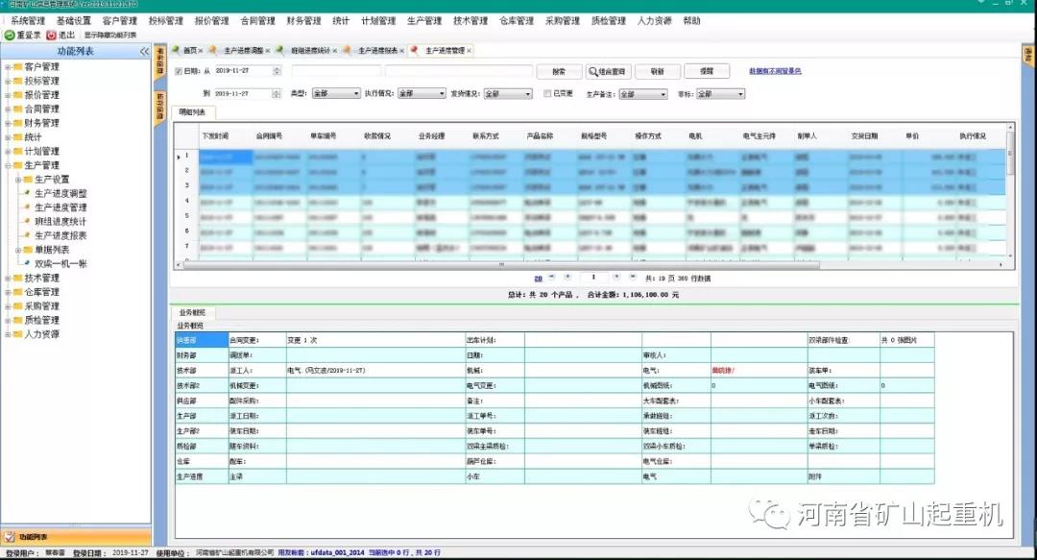Click the page number input field
Image resolution: width=1037 pixels, height=560 pixels.
click(x=594, y=278)
